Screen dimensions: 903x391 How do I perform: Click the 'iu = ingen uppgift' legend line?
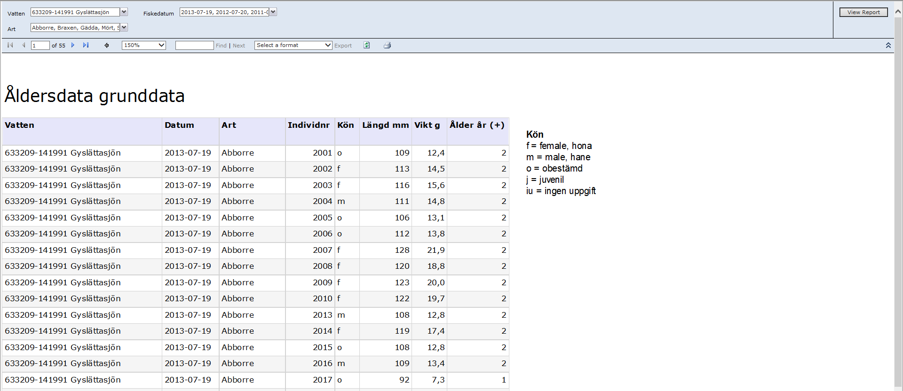pyautogui.click(x=561, y=191)
